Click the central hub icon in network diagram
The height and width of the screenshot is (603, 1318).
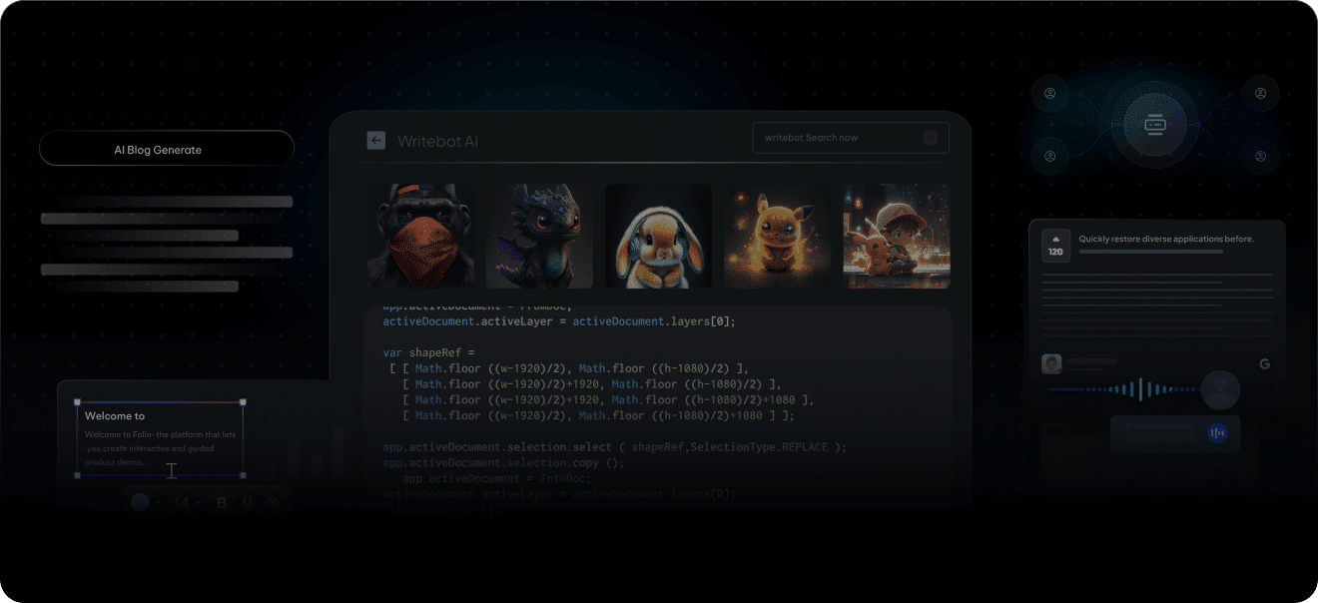pos(1155,125)
